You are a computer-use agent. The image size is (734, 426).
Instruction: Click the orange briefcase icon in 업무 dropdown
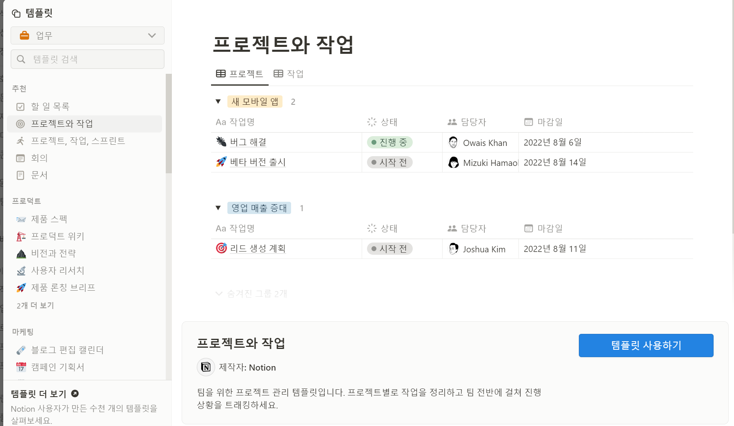[24, 35]
